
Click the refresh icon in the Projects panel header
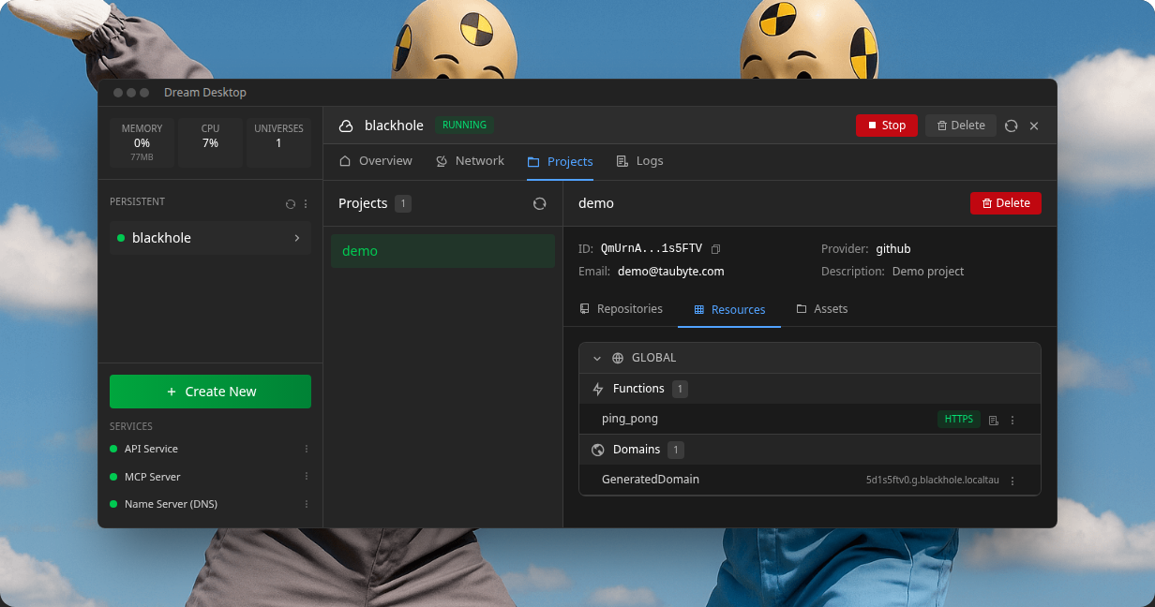pyautogui.click(x=540, y=203)
